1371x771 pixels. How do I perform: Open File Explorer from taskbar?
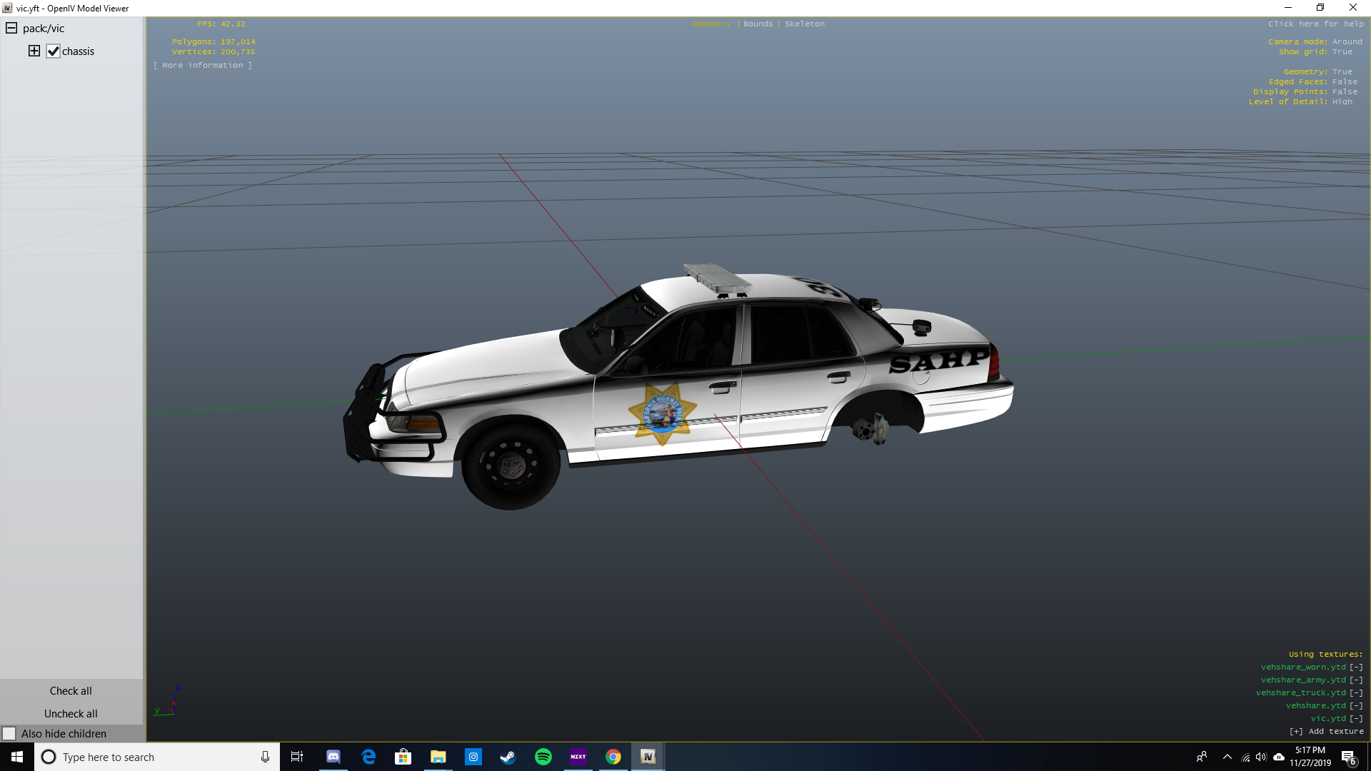(x=438, y=757)
